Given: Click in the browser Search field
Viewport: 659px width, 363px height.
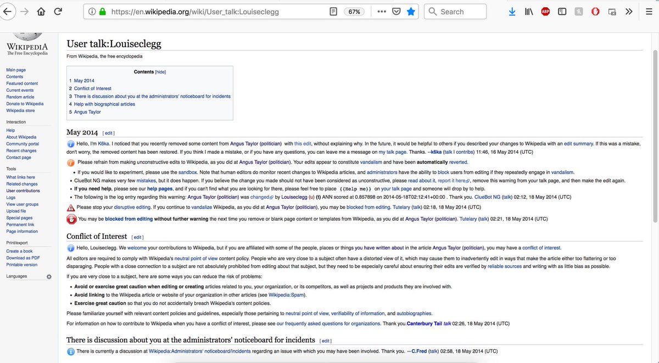Looking at the screenshot, I should [455, 12].
